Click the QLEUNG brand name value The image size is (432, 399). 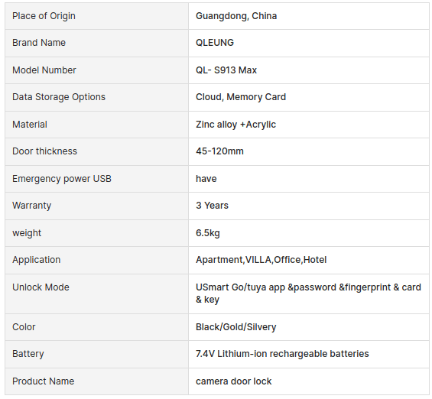point(215,43)
